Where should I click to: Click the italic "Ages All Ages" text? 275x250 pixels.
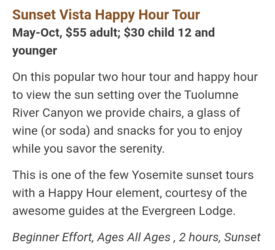(x=134, y=237)
